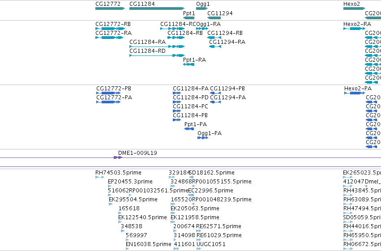Click EST EK121958.5prime
The image size is (381, 251).
173,222
